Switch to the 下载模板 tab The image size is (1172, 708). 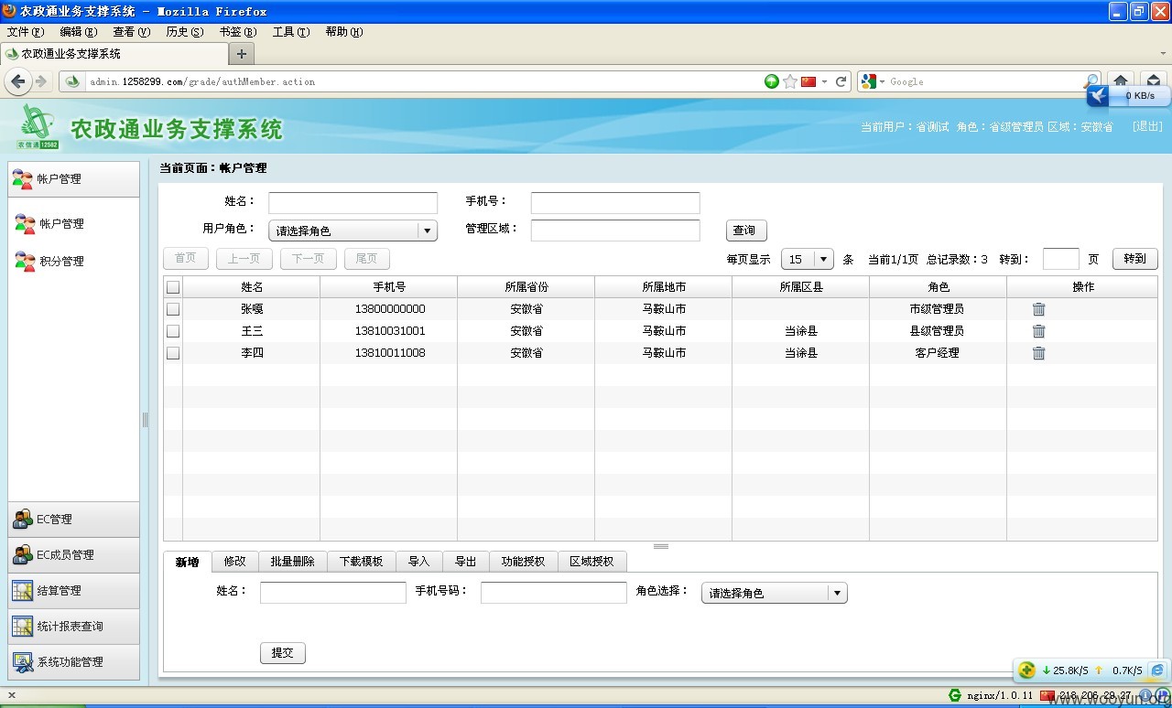coord(362,562)
